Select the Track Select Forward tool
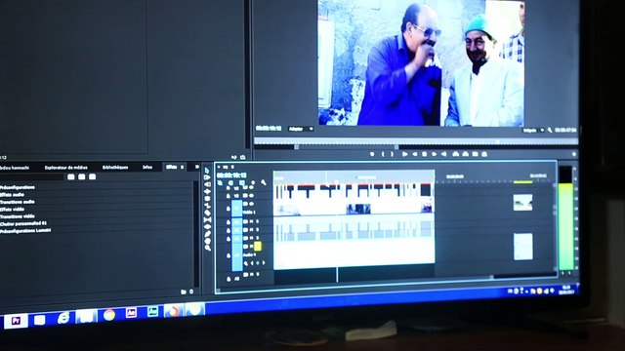625x351 pixels. pos(207,177)
